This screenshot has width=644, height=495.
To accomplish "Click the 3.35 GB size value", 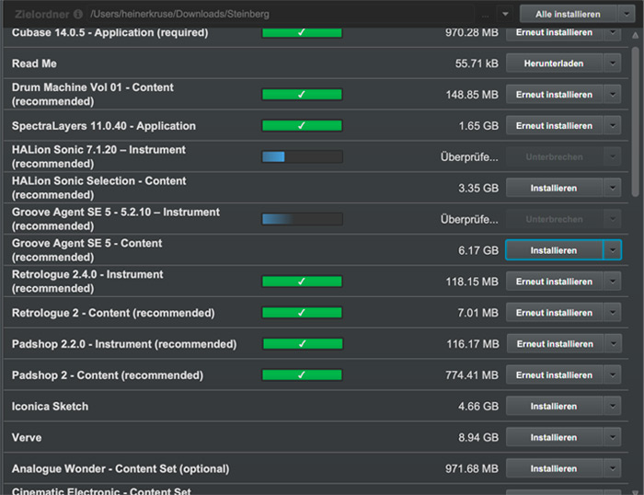I will pyautogui.click(x=478, y=188).
